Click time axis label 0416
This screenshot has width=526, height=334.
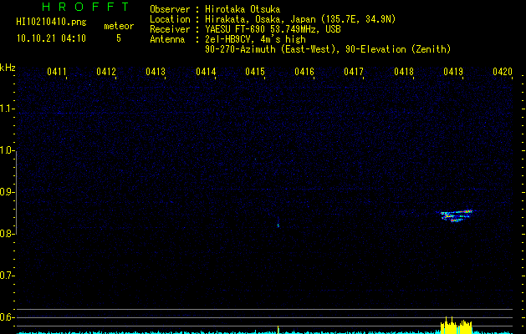[x=304, y=72]
